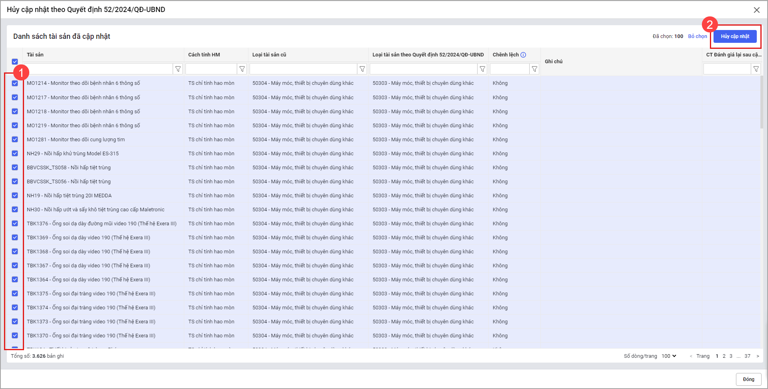
Task: Jump to last page 37
Action: [747, 356]
